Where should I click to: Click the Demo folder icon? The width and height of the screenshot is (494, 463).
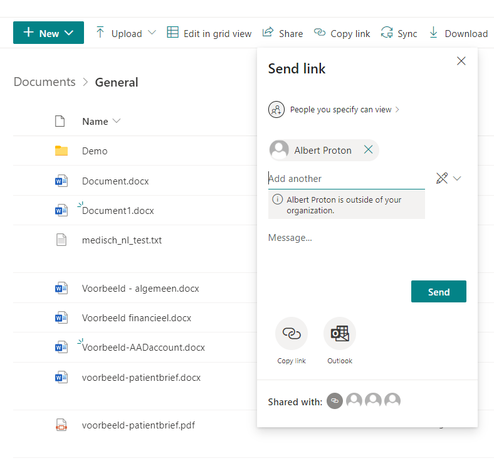click(61, 151)
